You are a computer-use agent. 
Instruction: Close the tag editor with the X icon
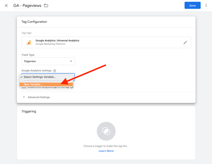click(6, 6)
